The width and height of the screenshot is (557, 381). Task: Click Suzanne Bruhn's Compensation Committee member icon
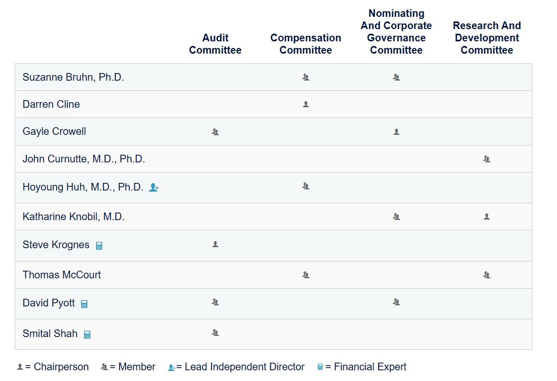pyautogui.click(x=306, y=78)
